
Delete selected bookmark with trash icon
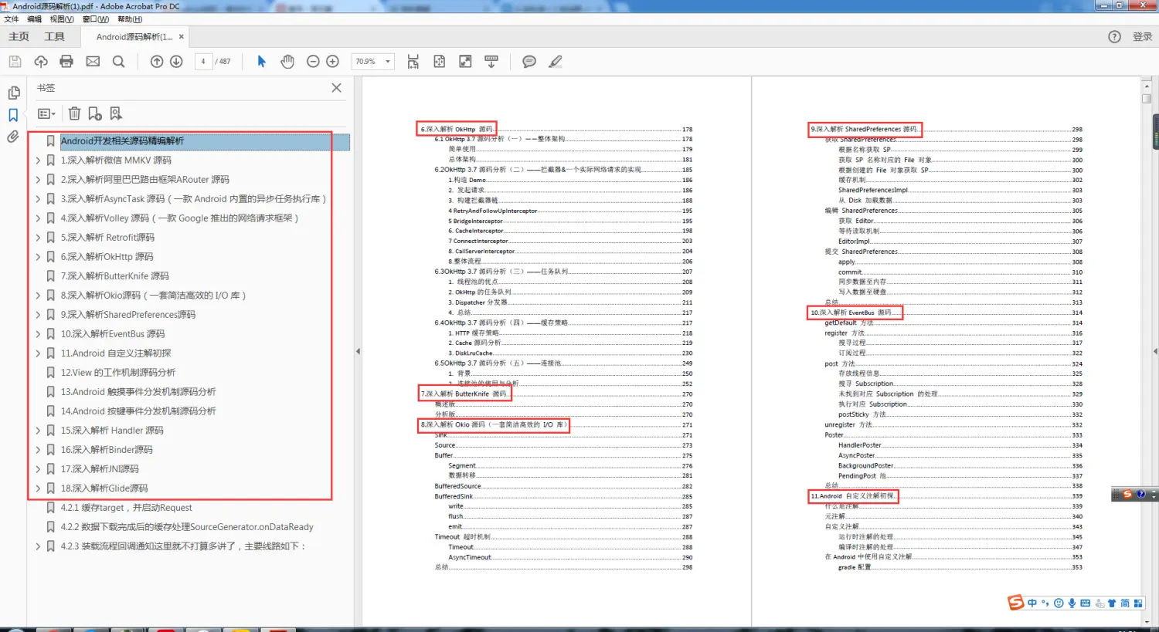coord(74,113)
